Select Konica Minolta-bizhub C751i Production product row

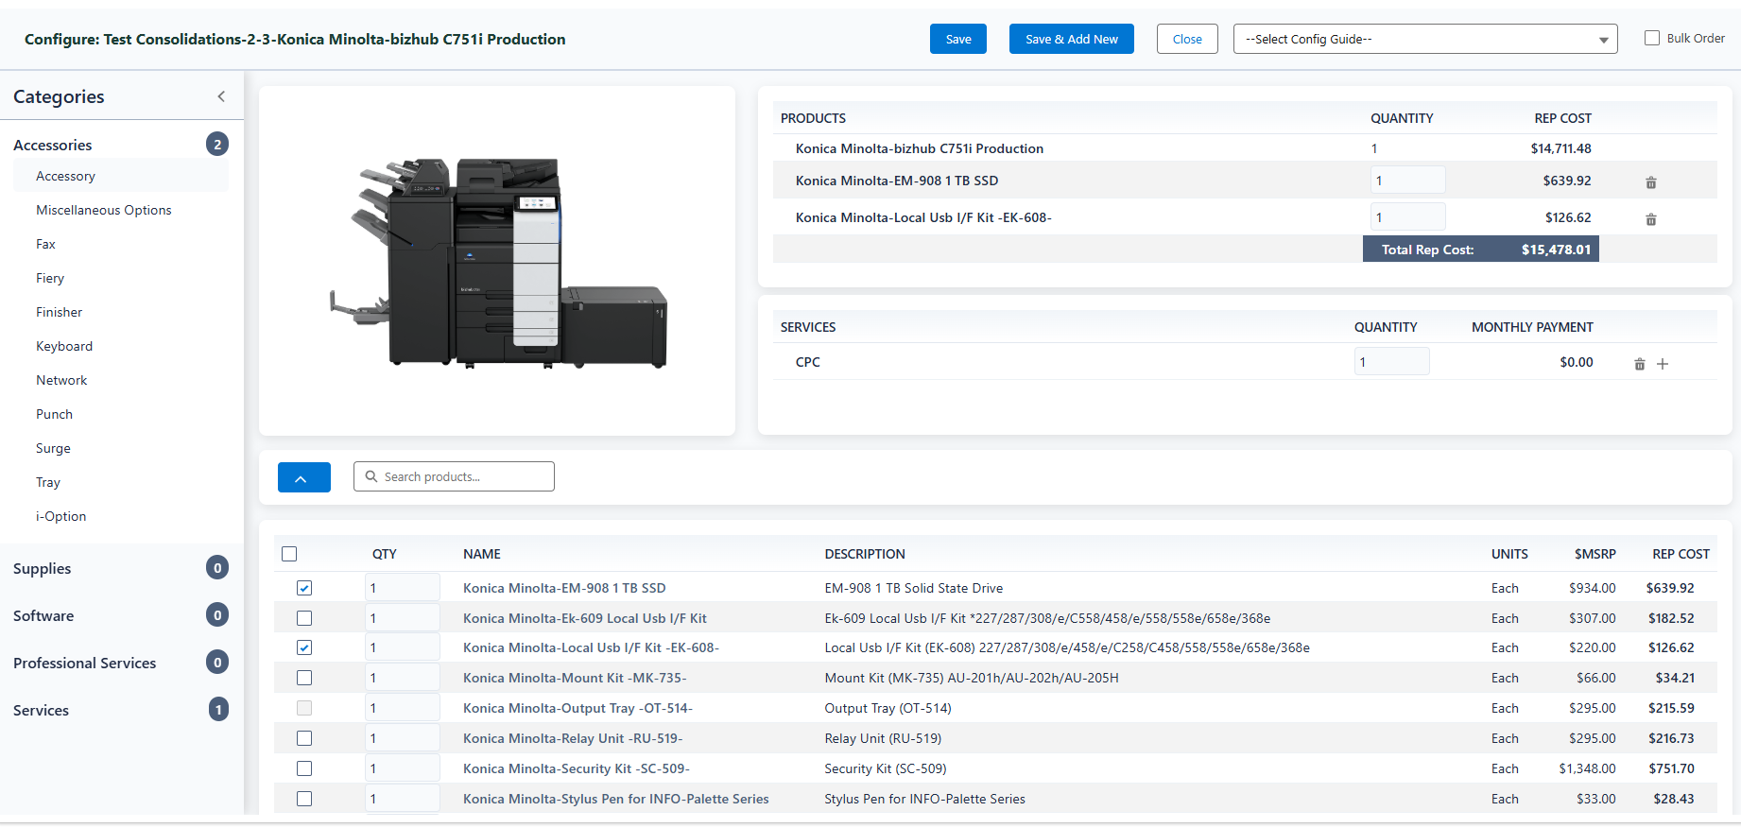coord(1245,148)
